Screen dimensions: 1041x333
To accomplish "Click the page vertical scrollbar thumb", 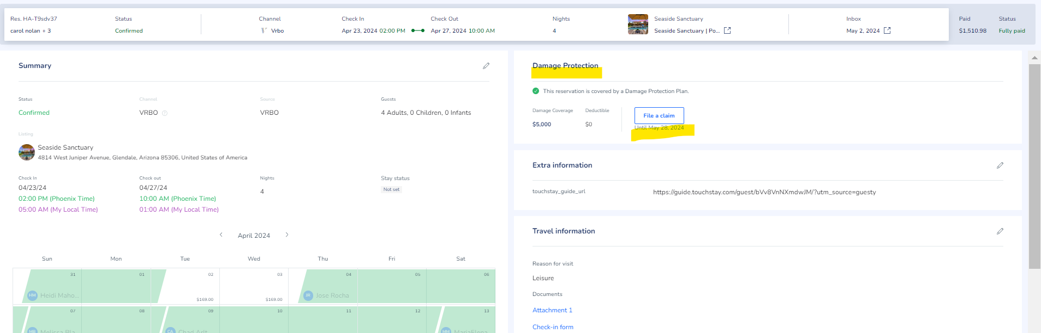I will click(x=1034, y=166).
